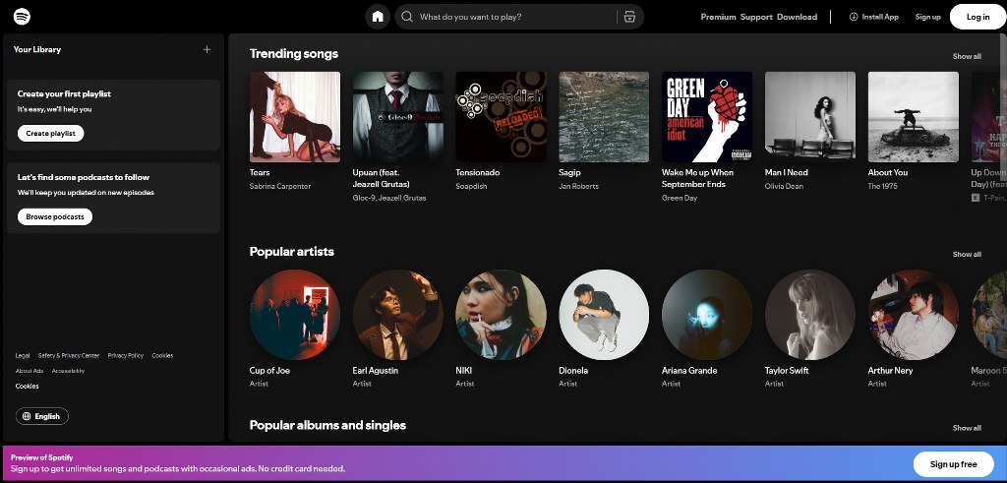
Task: Open the Download menu link
Action: (797, 17)
